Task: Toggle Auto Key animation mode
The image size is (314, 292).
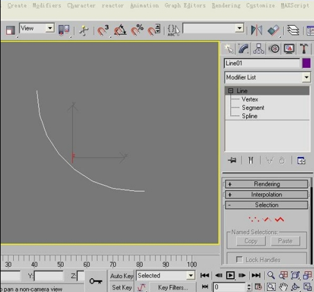Action: click(121, 276)
